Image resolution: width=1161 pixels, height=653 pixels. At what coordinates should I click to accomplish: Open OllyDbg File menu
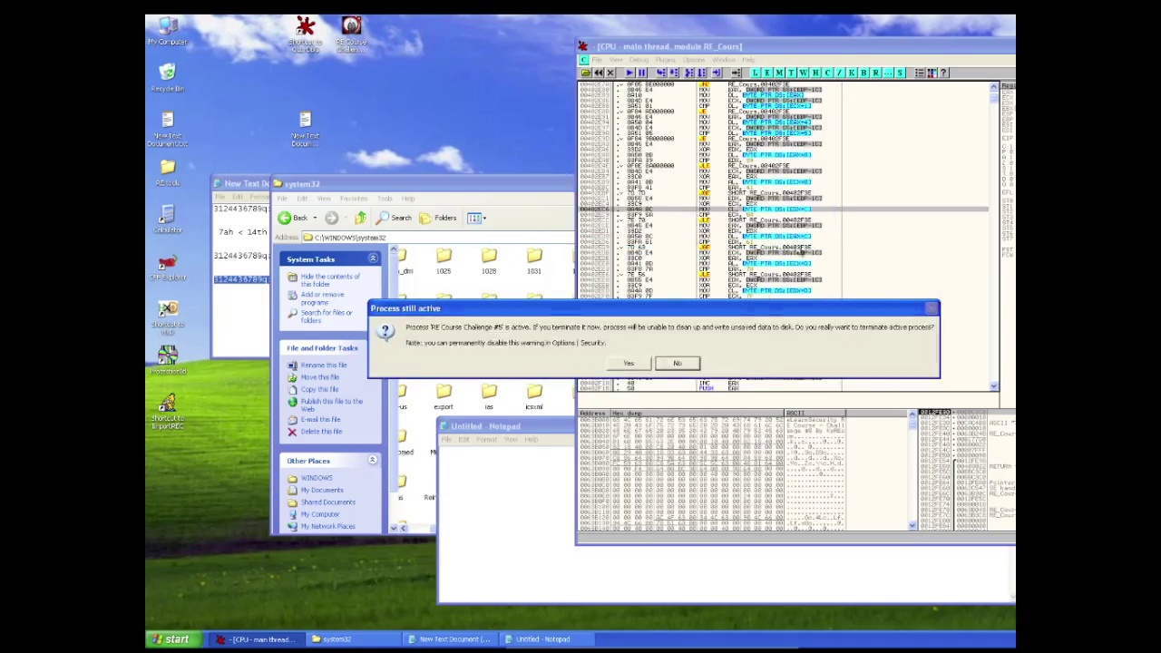597,60
